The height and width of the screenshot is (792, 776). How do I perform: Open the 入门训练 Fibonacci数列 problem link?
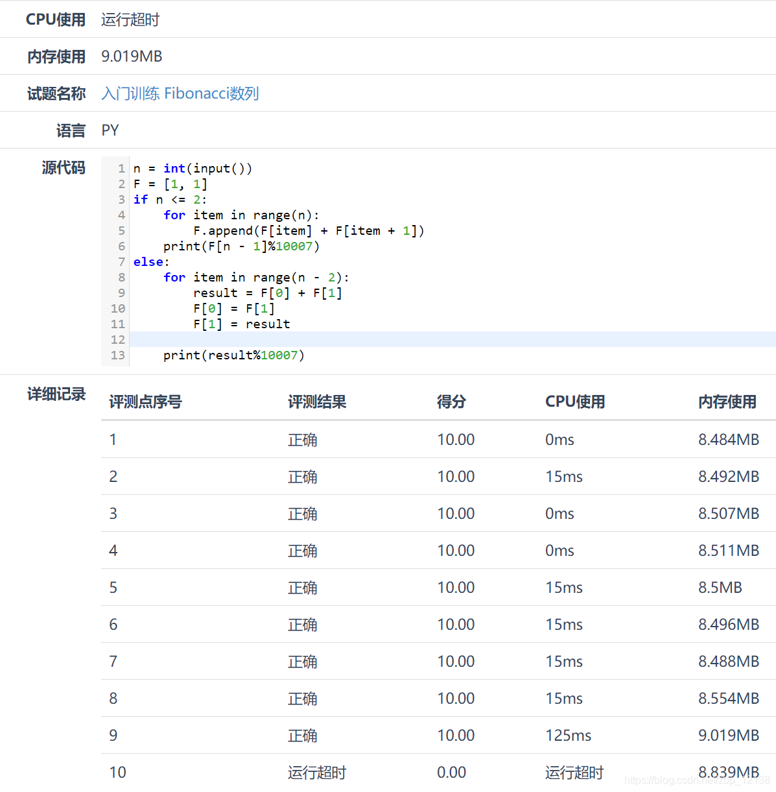click(x=180, y=93)
